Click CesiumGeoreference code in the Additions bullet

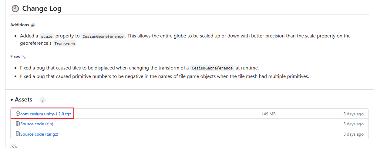coord(103,36)
